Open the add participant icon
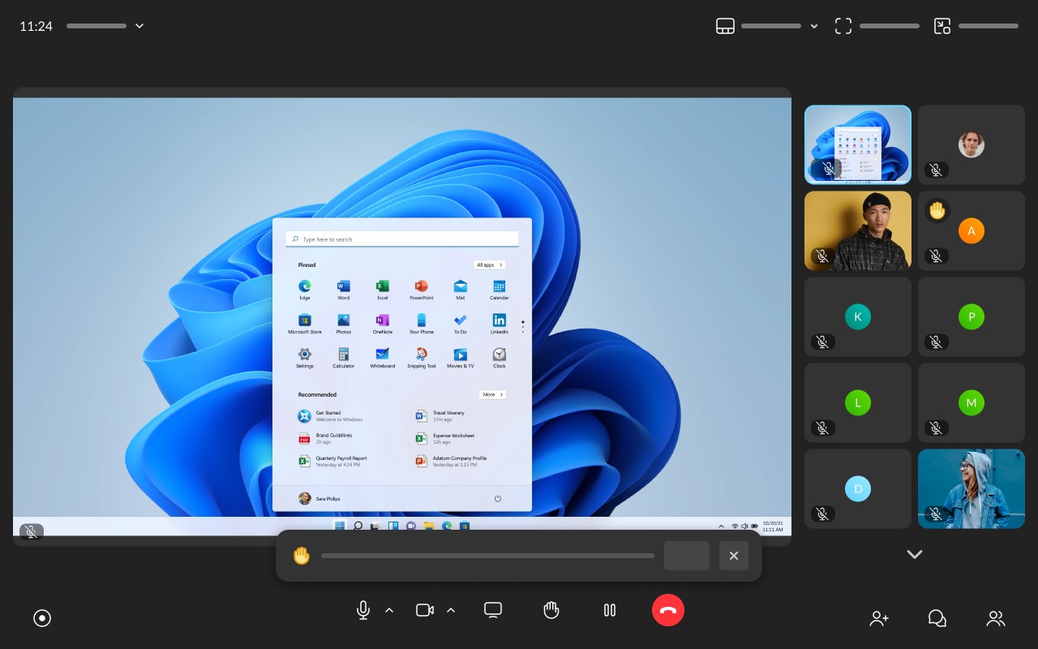The height and width of the screenshot is (649, 1038). click(879, 618)
